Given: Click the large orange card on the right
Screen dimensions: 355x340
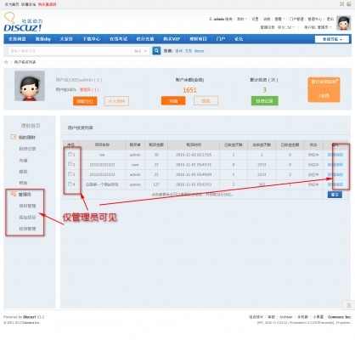Looking at the screenshot, I should click(x=324, y=89).
